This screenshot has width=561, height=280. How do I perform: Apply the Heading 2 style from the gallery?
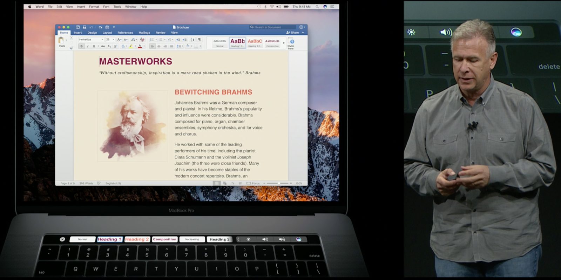(x=255, y=42)
